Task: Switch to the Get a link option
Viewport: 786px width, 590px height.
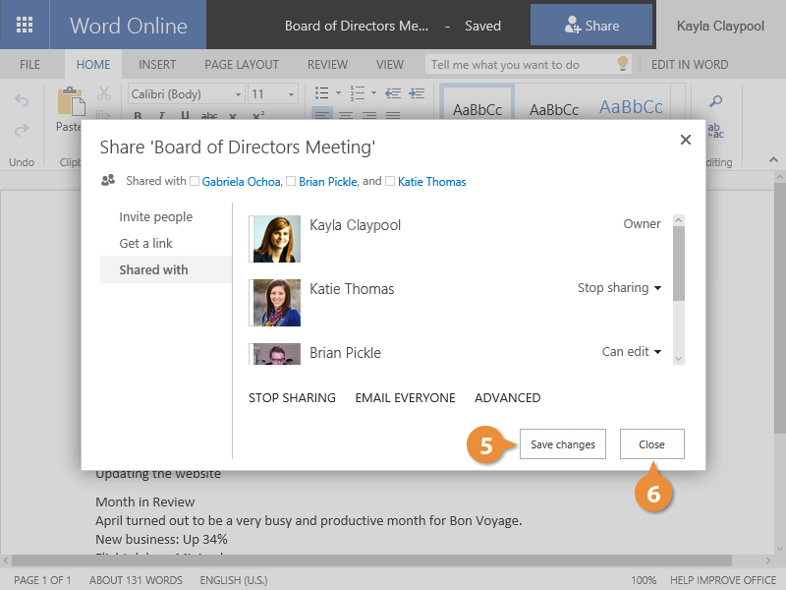Action: pos(146,243)
